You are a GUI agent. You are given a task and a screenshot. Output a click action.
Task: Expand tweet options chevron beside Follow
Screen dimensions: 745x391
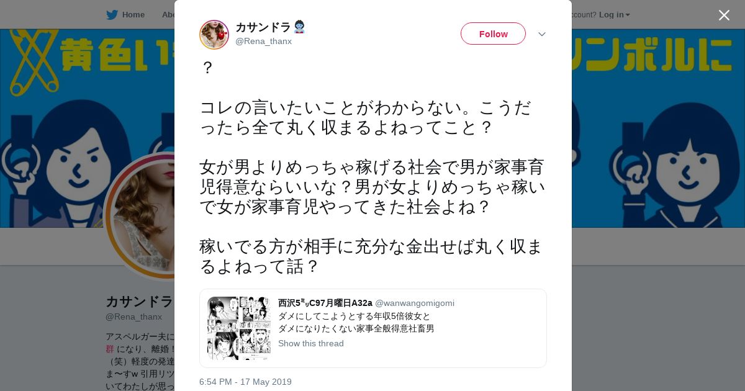[x=541, y=34]
